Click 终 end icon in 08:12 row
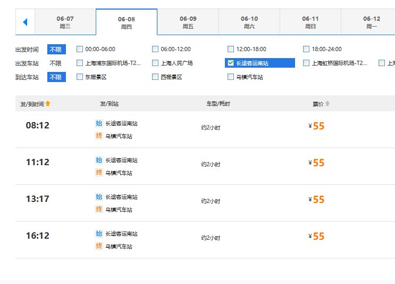The width and height of the screenshot is (395, 284). pyautogui.click(x=99, y=136)
